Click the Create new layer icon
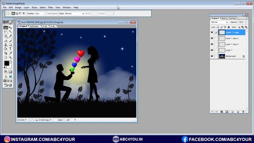Viewport: 254px width, 143px height. pos(238,112)
